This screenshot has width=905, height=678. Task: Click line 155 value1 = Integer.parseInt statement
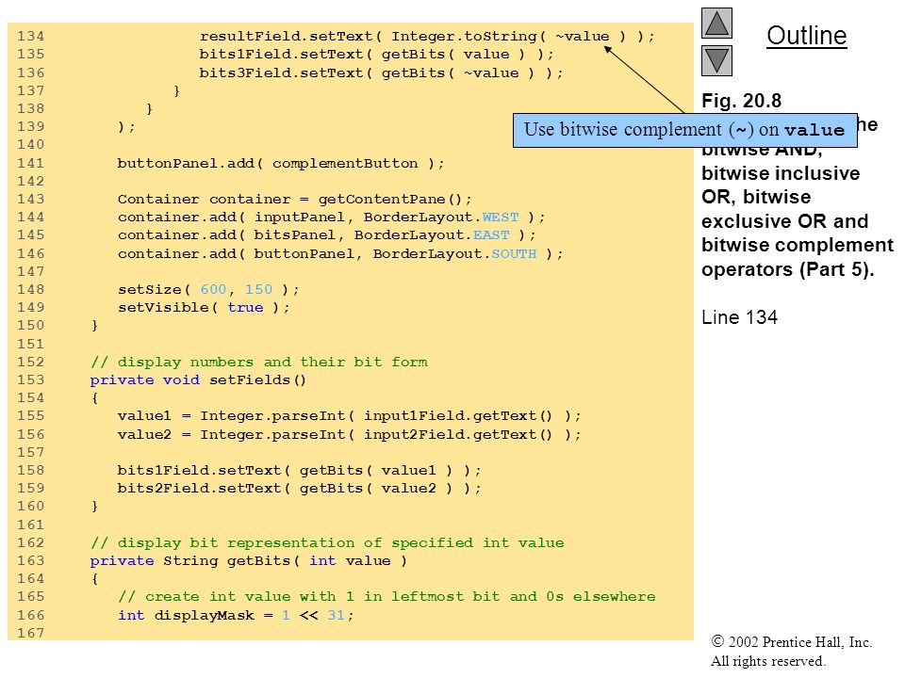(349, 415)
